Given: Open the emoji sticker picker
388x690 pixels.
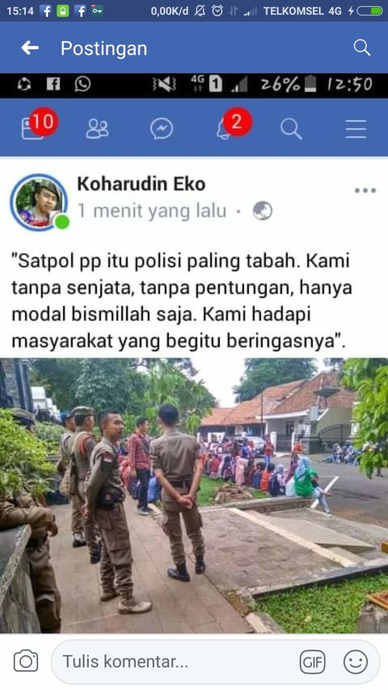Looking at the screenshot, I should (x=356, y=662).
